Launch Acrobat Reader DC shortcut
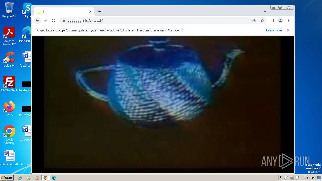This screenshot has width=322, height=181. [x=9, y=36]
